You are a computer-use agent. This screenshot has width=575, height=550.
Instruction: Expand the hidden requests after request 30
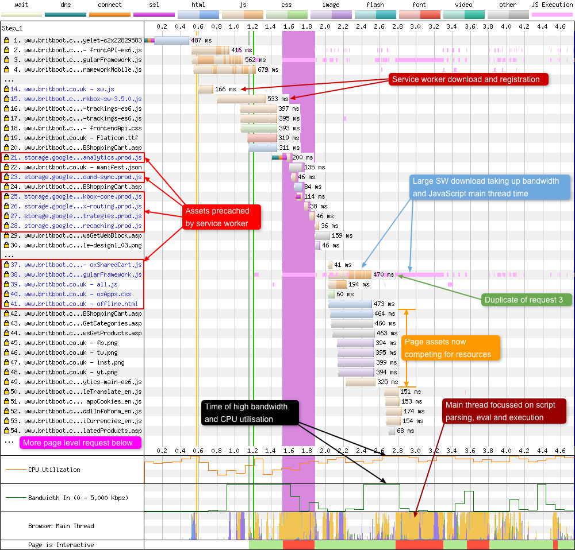(x=8, y=255)
